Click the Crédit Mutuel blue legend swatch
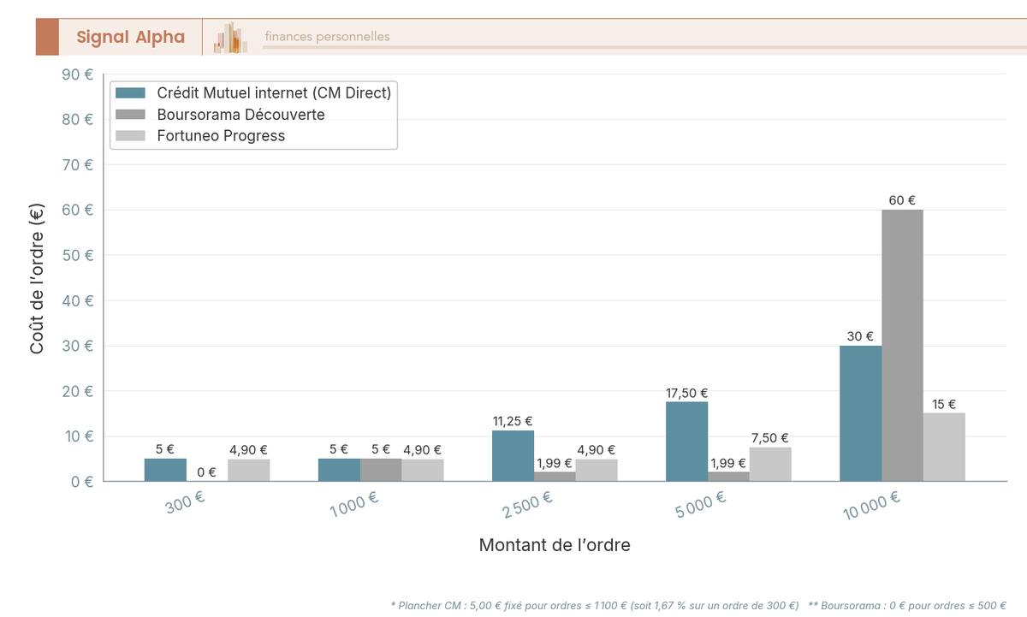Viewport: 1027px width, 617px height. tap(131, 92)
